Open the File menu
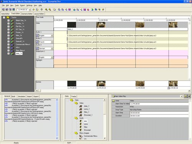 point(3,5)
